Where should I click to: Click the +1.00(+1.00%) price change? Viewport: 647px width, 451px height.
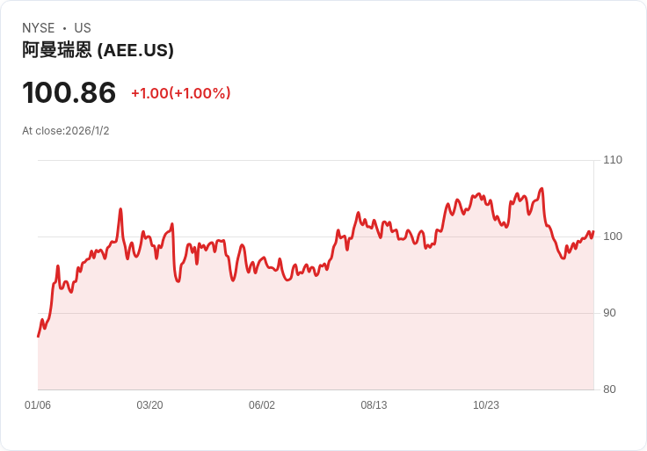click(x=180, y=93)
